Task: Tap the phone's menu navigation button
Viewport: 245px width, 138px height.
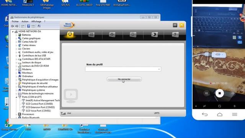Action: [235, 115]
